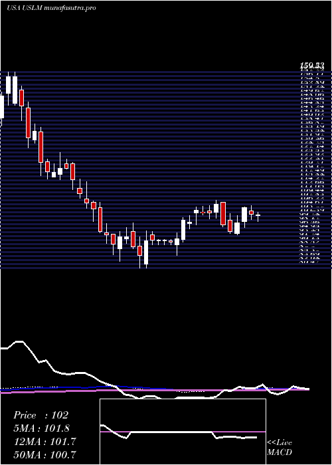Click the rightmost candlestick on the chart

pyautogui.click(x=258, y=217)
